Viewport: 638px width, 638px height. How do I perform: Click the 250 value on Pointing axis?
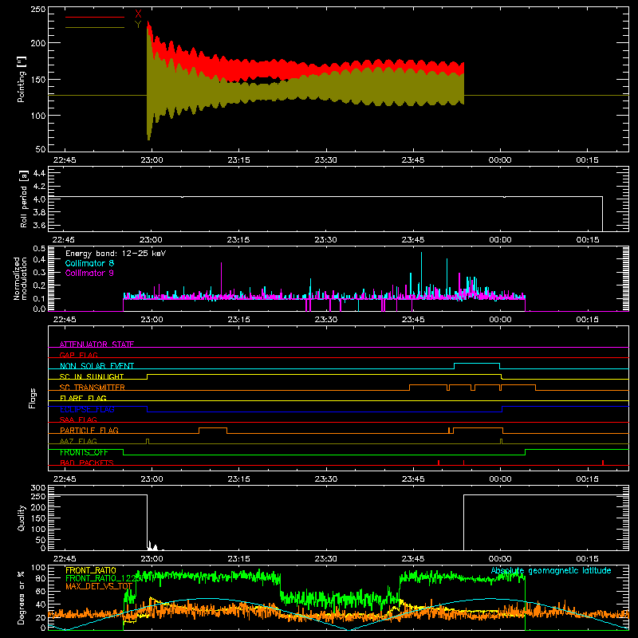click(38, 9)
